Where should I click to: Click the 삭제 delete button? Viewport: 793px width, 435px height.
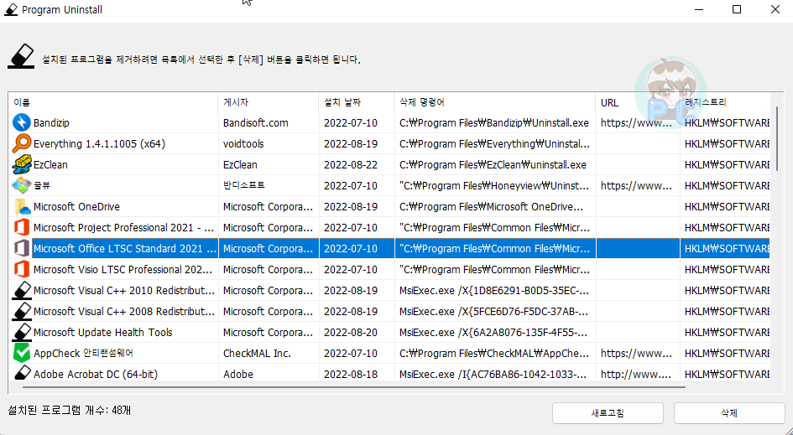coord(728,413)
